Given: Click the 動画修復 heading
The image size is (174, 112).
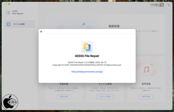Looking at the screenshot, I should [x=114, y=26].
